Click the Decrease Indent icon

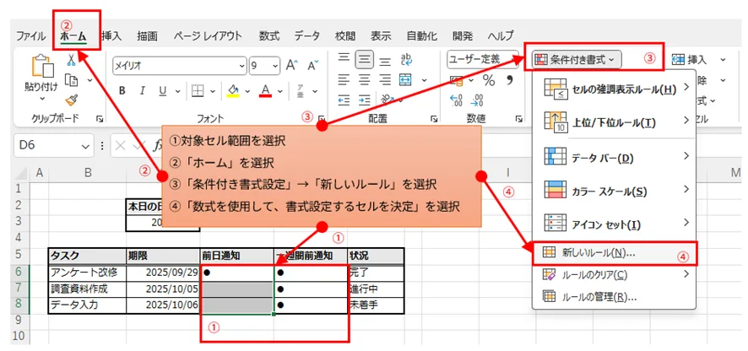pos(344,100)
